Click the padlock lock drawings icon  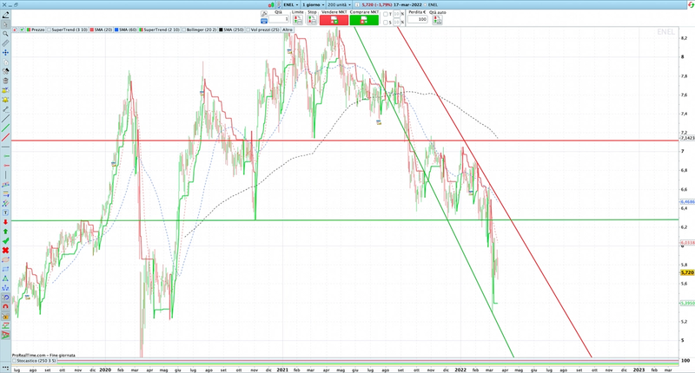pyautogui.click(x=5, y=317)
